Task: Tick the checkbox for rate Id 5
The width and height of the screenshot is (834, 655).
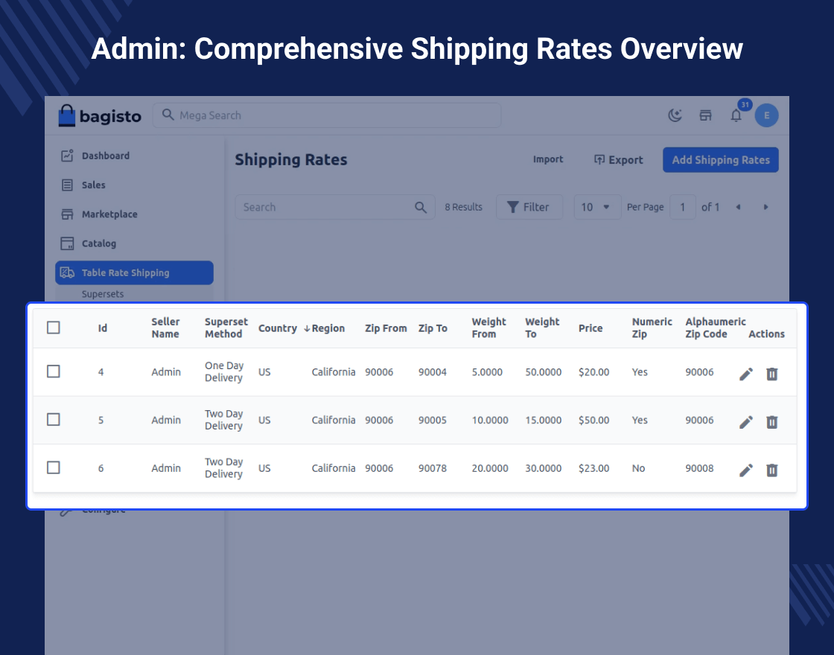Action: [x=54, y=420]
